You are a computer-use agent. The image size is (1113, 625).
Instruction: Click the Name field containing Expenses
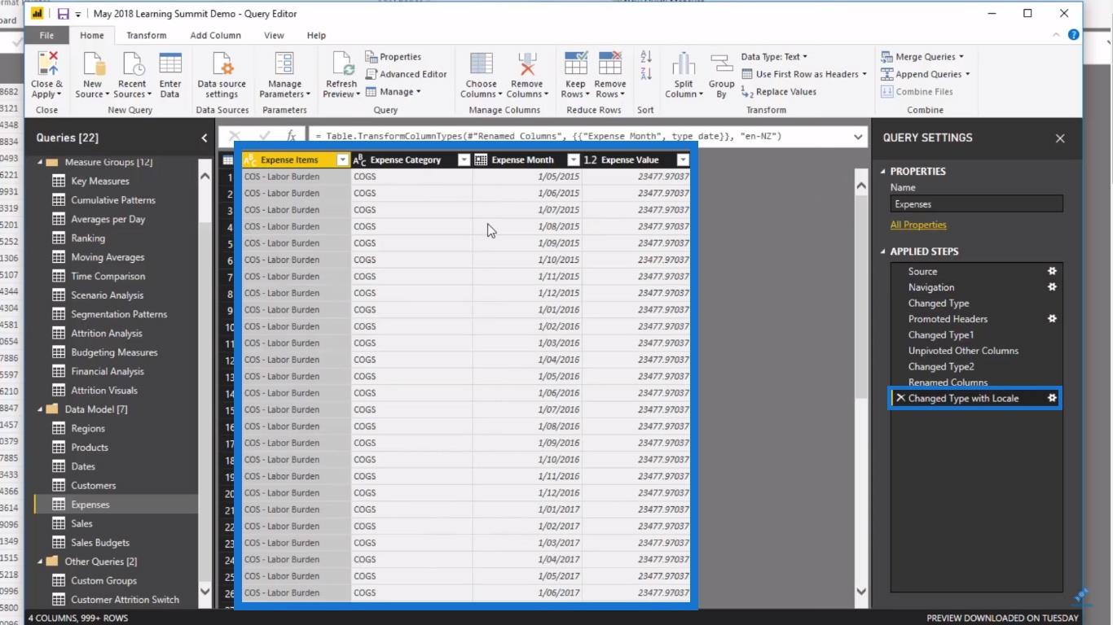[976, 204]
